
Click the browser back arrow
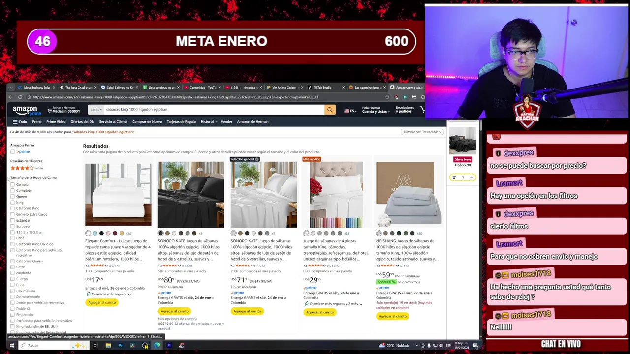(x=11, y=97)
